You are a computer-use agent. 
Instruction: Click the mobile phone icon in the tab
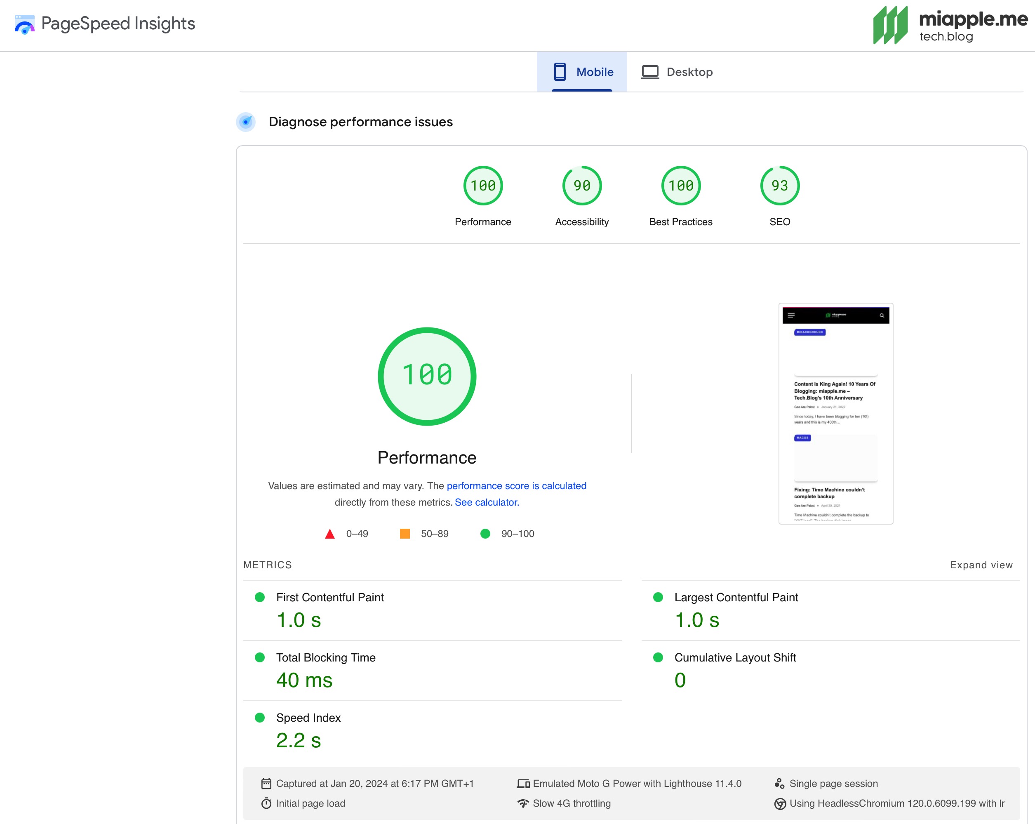560,71
